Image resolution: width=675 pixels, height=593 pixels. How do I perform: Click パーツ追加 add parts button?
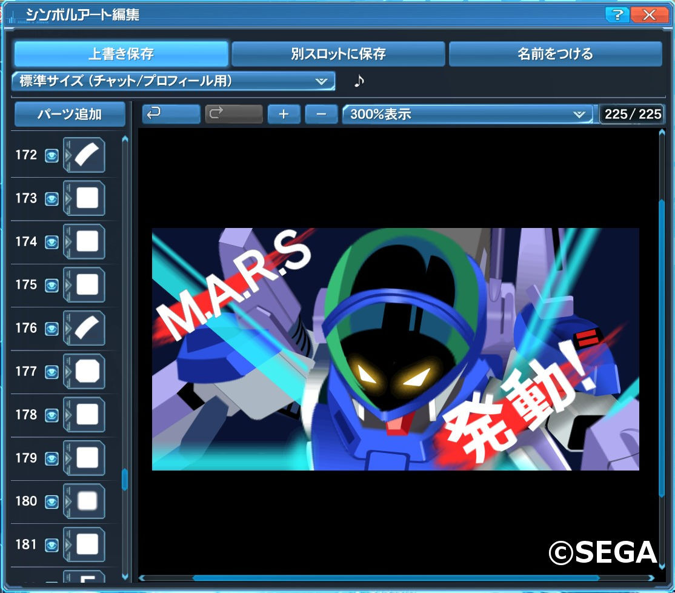coord(70,114)
